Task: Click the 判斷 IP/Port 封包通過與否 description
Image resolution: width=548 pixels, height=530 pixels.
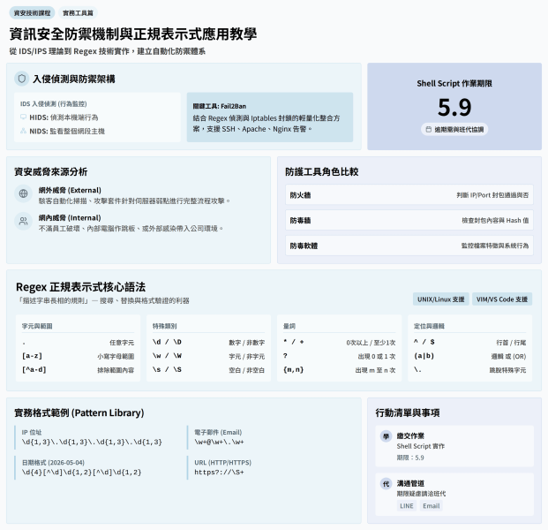Action: tap(492, 195)
